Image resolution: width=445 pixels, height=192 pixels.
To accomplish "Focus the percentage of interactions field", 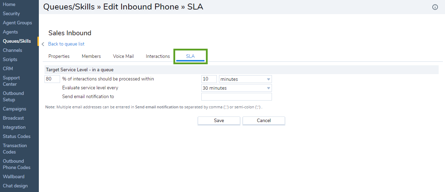I will (52, 79).
